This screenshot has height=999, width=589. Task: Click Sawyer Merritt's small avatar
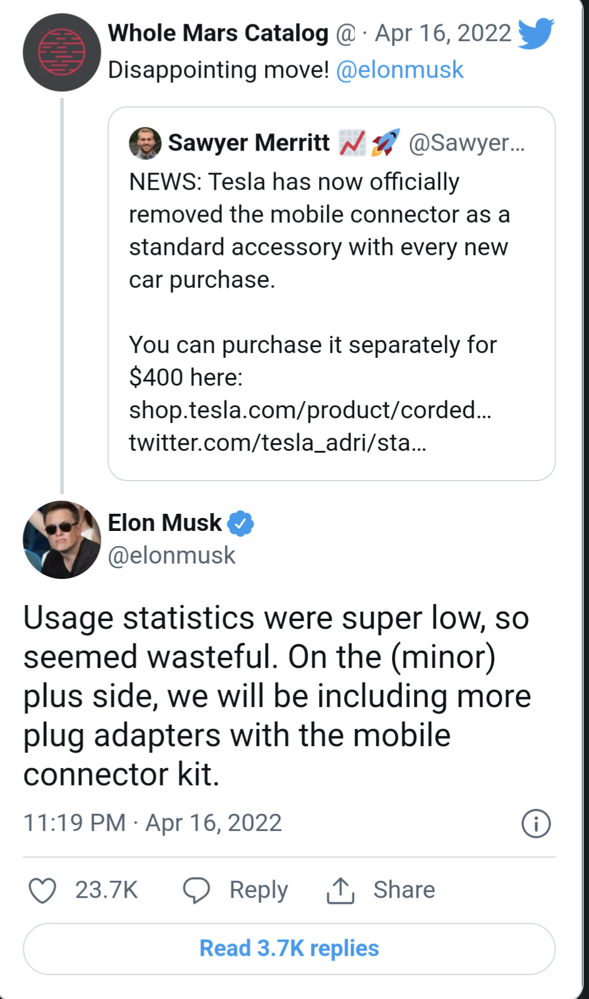pos(145,143)
